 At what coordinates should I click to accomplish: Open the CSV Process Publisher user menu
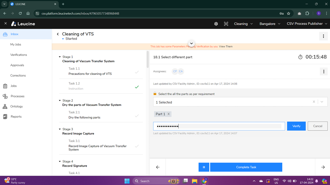(307, 24)
